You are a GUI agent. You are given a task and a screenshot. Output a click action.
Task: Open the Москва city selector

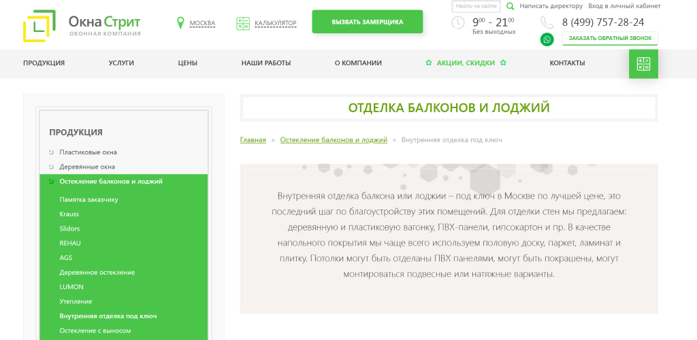[202, 23]
